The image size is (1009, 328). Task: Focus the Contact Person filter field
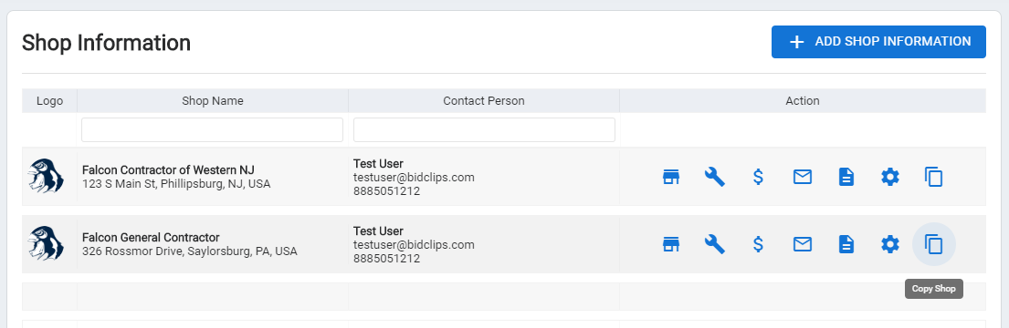484,129
